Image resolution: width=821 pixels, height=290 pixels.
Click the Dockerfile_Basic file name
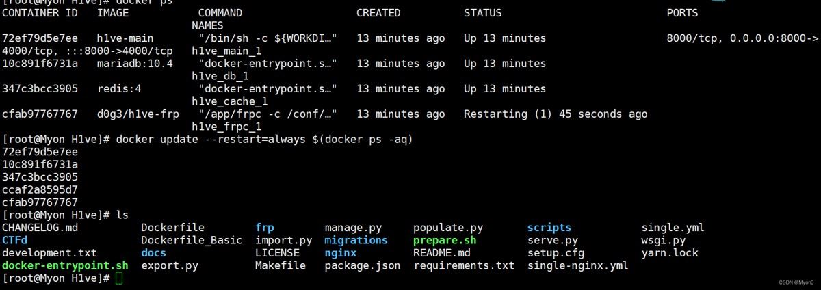coord(192,240)
